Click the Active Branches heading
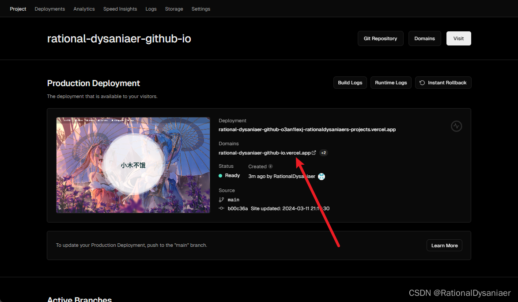The width and height of the screenshot is (518, 302). pyautogui.click(x=79, y=299)
